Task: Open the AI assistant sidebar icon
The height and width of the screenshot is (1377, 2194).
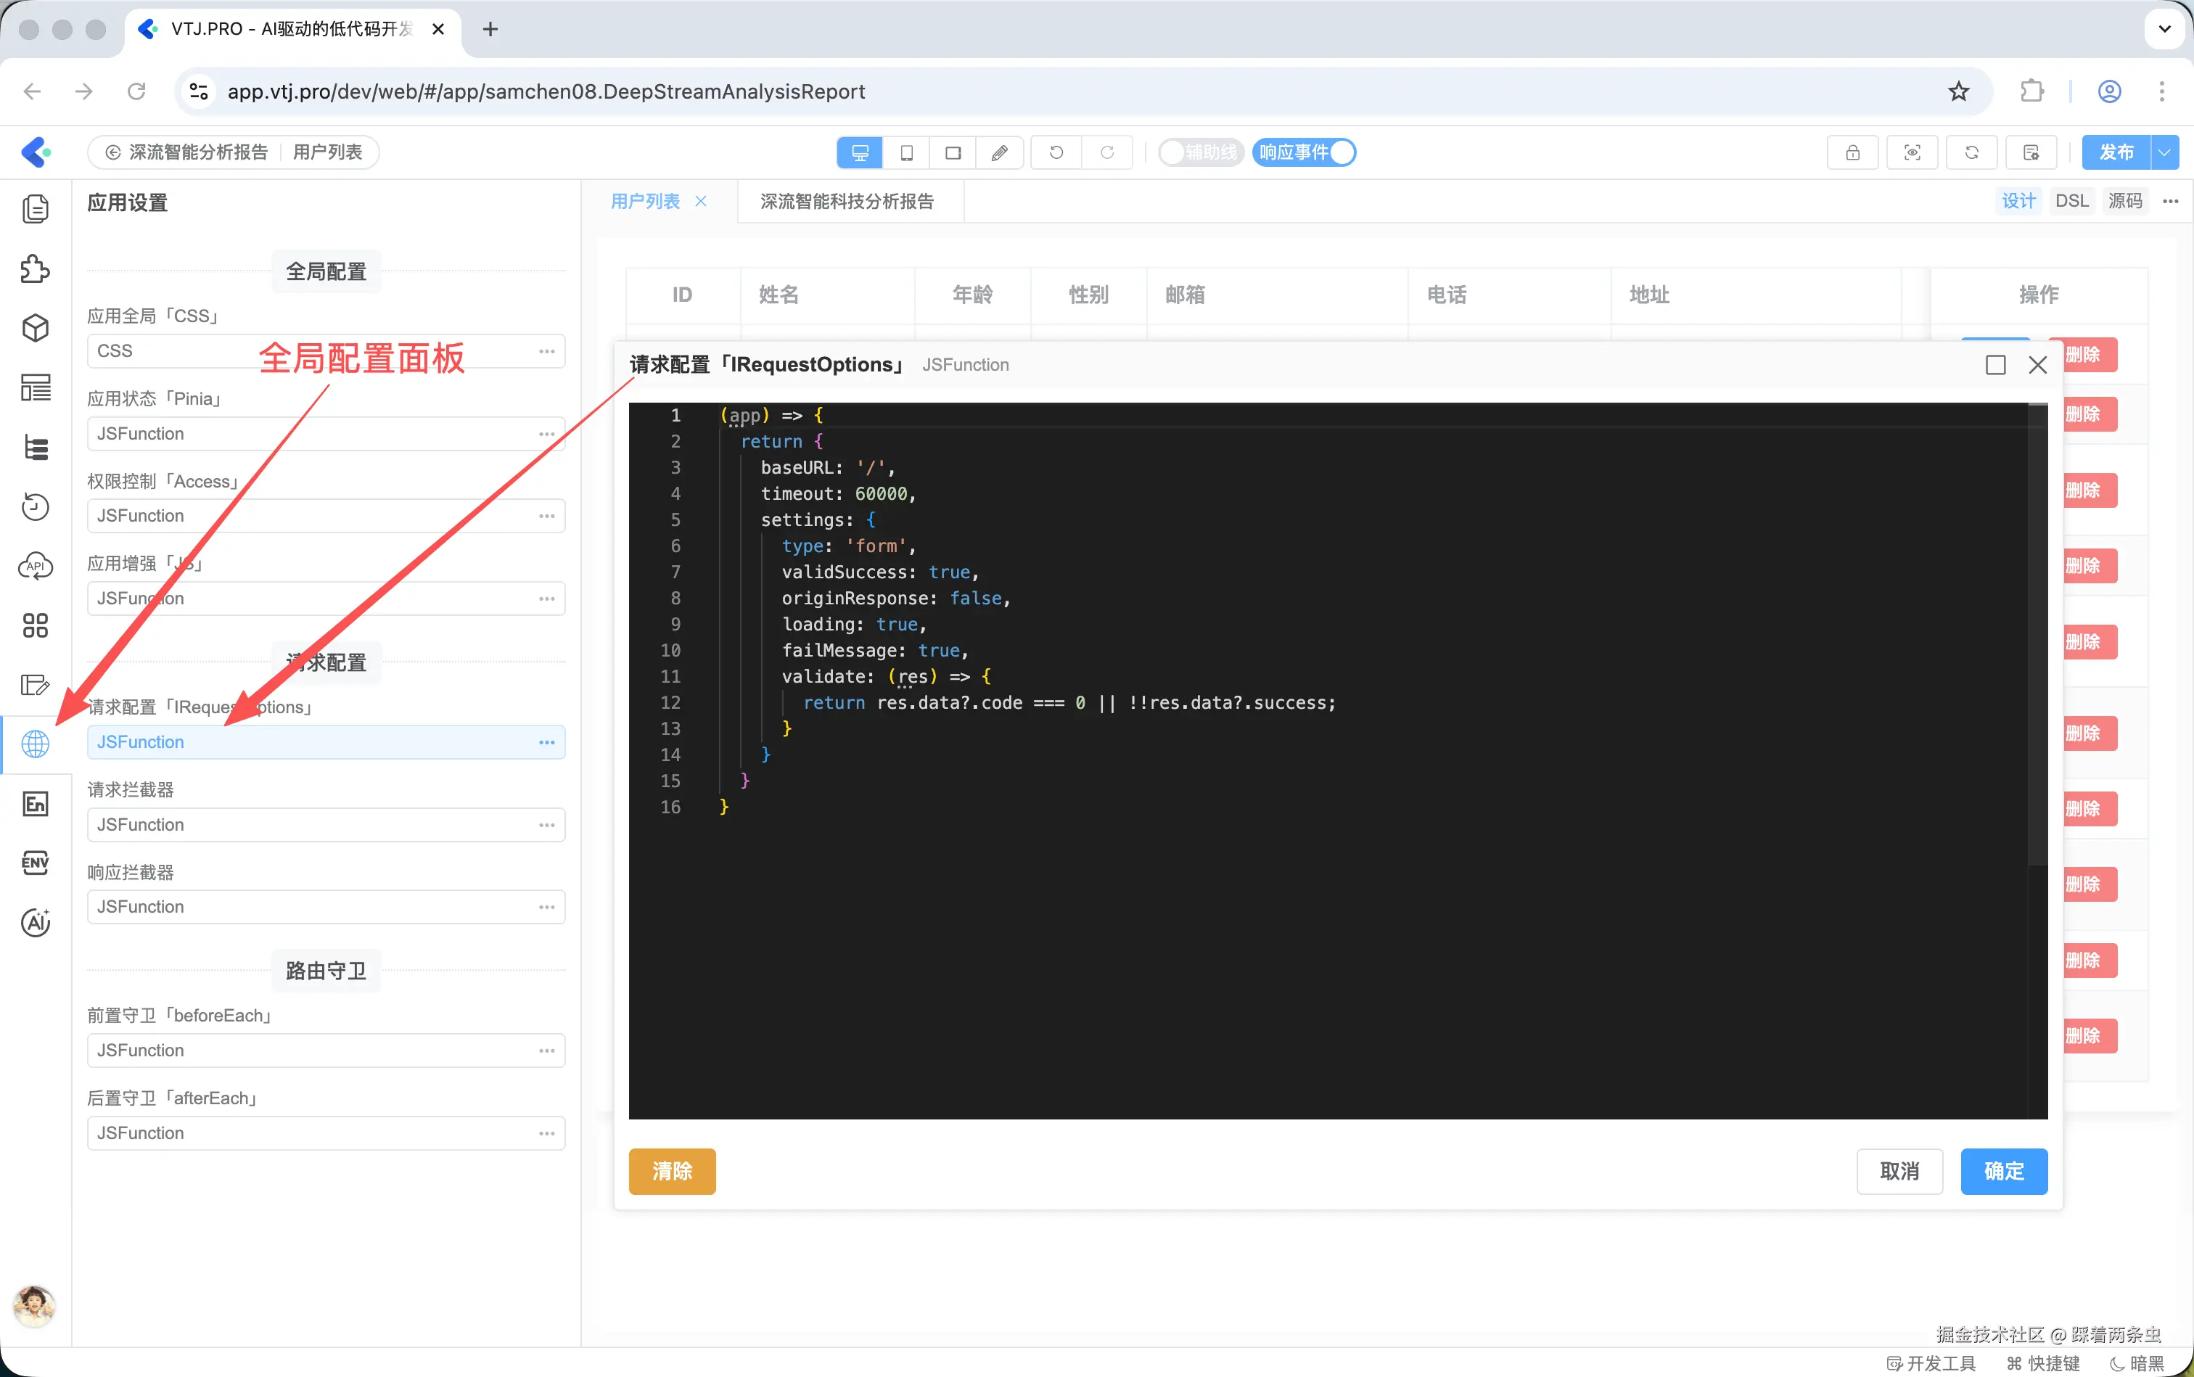Action: click(x=35, y=923)
